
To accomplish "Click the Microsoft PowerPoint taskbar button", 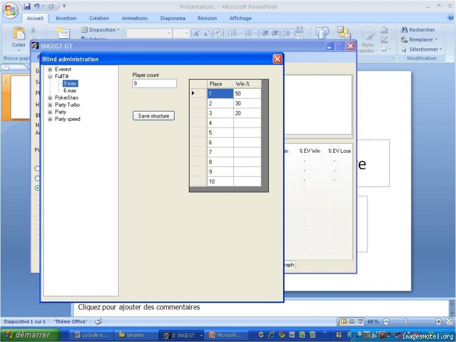I will [x=227, y=335].
